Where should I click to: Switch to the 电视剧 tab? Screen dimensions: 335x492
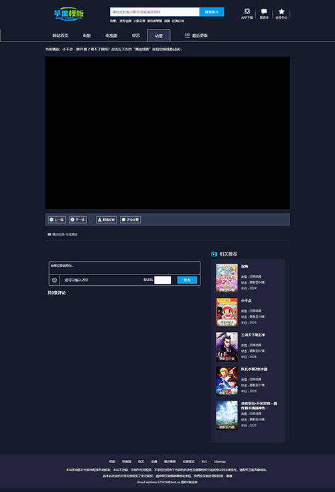(111, 35)
